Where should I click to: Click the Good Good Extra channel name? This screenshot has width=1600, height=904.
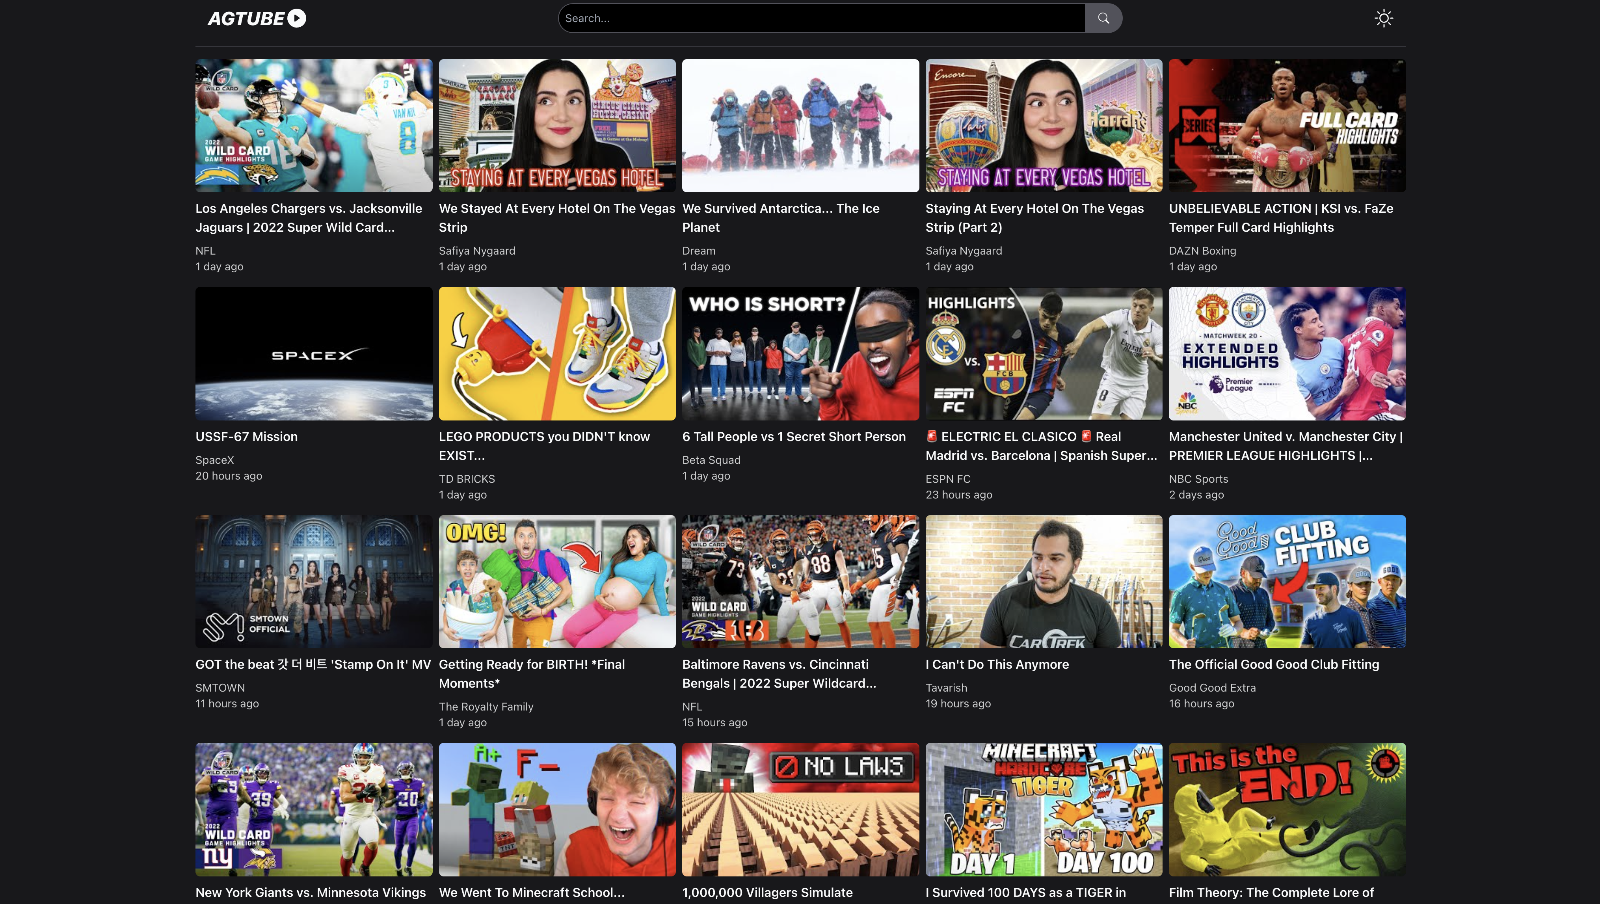(1212, 688)
